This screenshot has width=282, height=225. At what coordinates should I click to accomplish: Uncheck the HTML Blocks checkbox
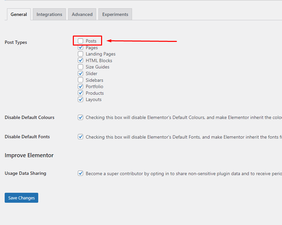pyautogui.click(x=80, y=60)
